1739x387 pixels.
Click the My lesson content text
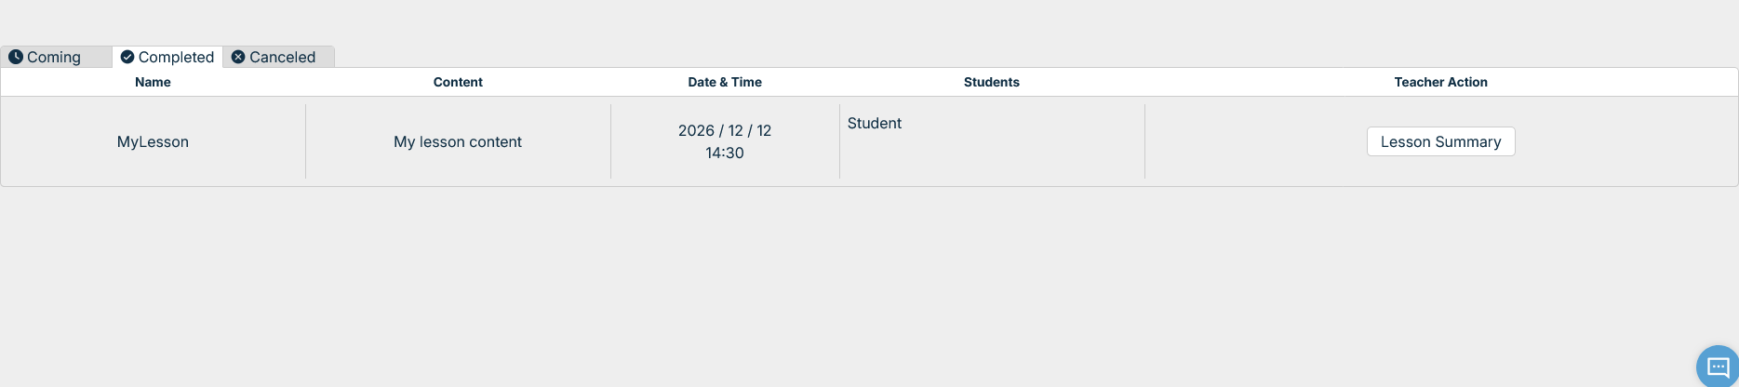click(458, 141)
